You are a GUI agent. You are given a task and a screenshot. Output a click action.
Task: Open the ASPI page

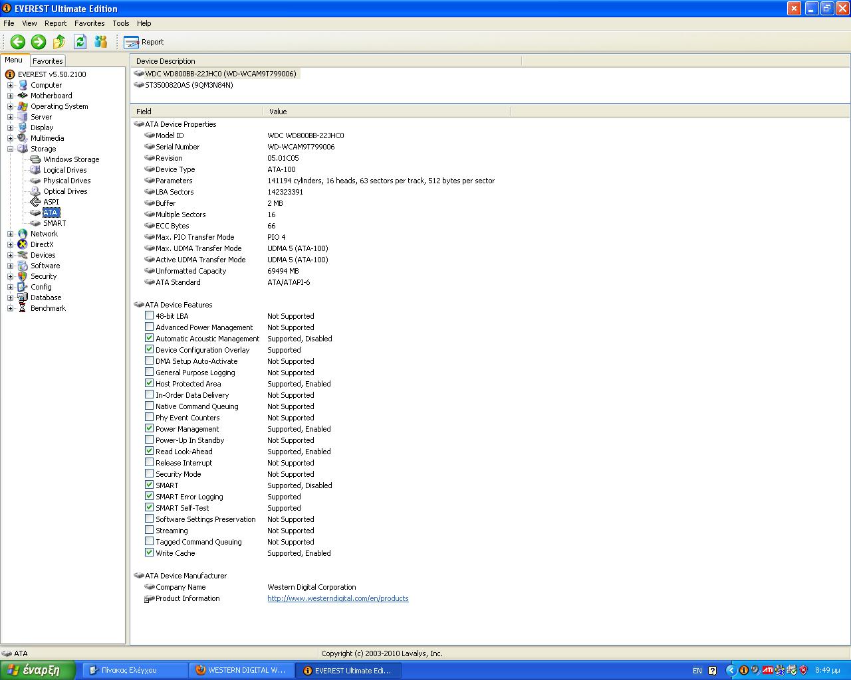[51, 202]
